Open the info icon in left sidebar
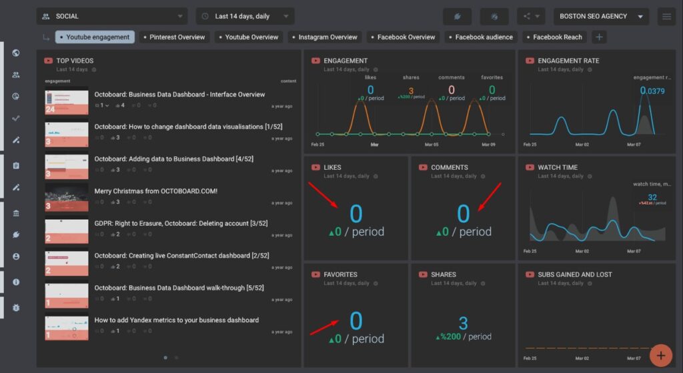This screenshot has width=683, height=373. pos(16,282)
